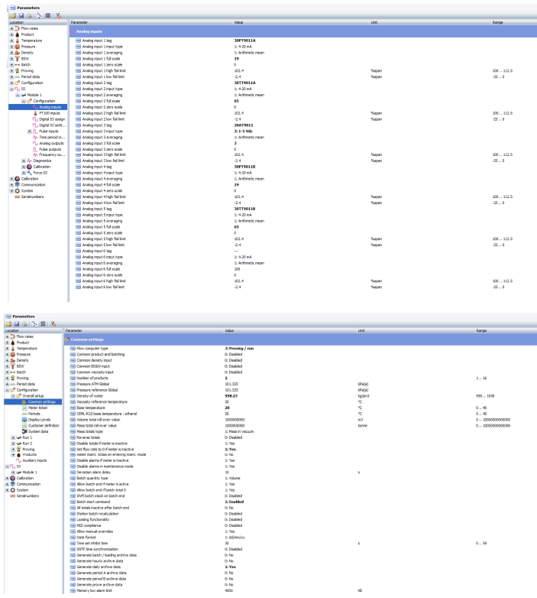
Task: Collapse Module 1 node in upper Parameters window
Action: pos(18,95)
